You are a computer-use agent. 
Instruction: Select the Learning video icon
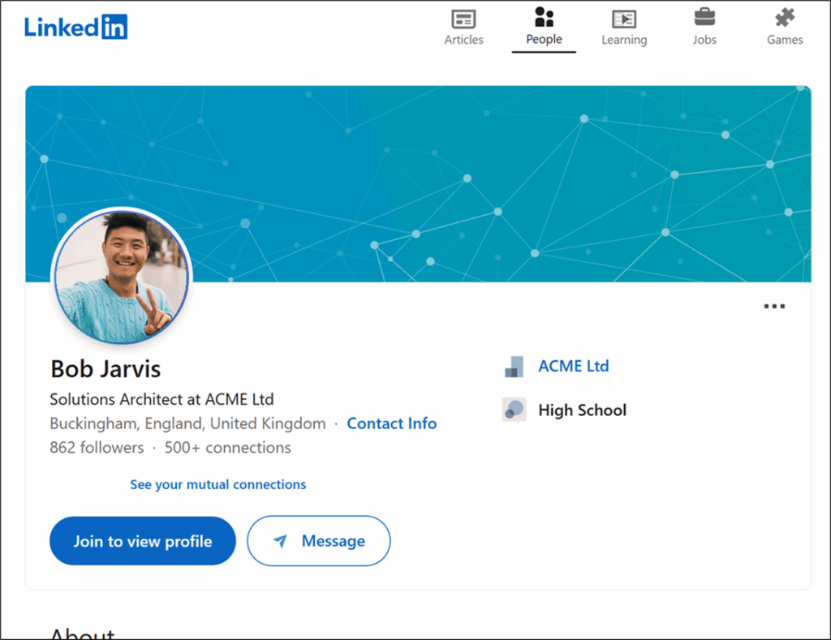pos(624,19)
